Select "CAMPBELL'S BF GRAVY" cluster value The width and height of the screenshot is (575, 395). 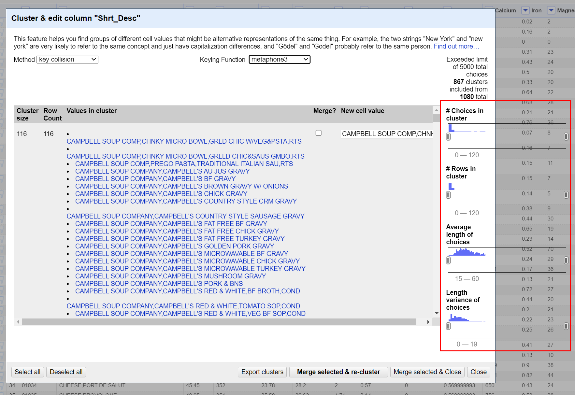click(155, 179)
